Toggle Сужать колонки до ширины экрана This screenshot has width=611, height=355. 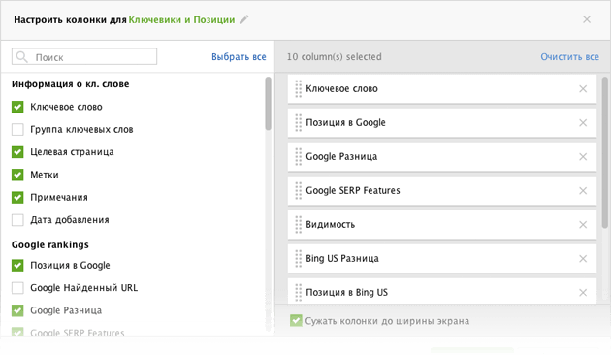pos(296,321)
